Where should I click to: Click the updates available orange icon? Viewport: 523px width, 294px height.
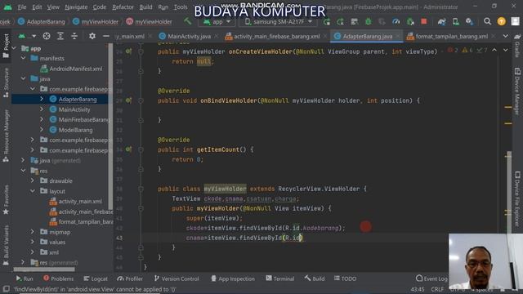[x=501, y=22]
